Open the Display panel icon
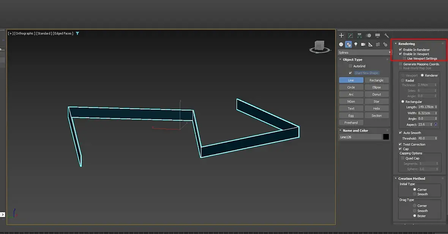 (x=377, y=35)
